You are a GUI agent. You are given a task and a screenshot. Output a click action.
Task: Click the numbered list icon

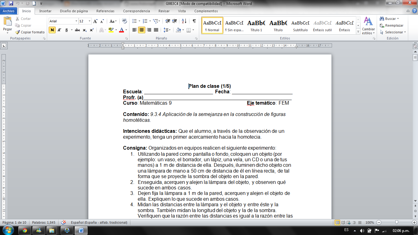pyautogui.click(x=145, y=21)
